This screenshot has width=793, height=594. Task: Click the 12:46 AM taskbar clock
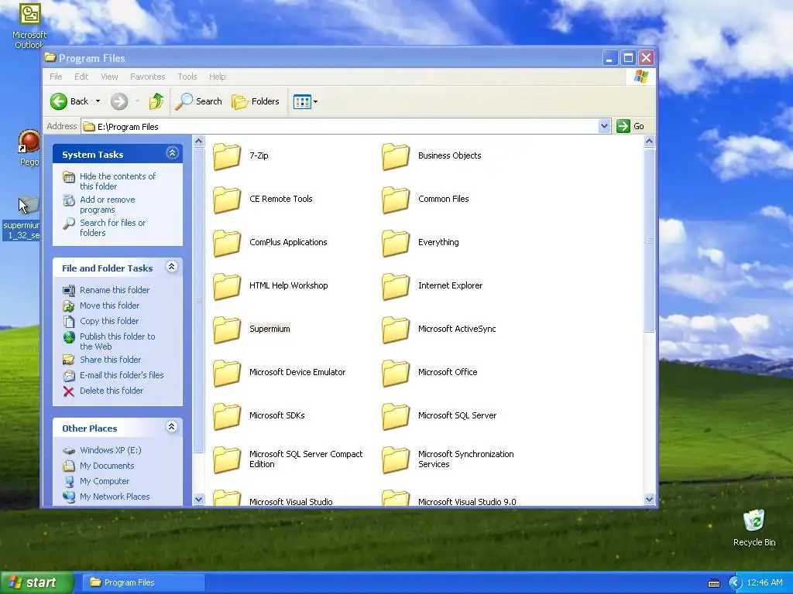tap(764, 583)
